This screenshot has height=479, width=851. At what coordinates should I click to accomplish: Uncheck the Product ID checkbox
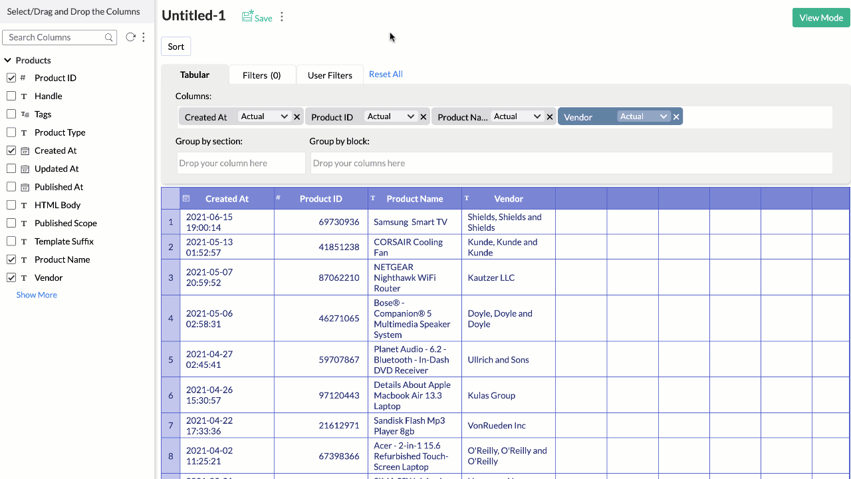click(11, 78)
